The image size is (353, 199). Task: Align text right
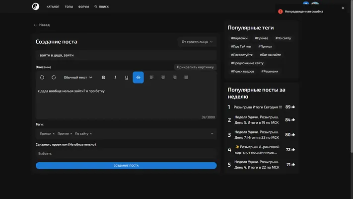point(174,78)
